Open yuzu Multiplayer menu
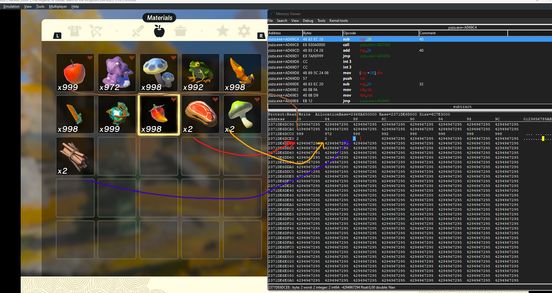Viewport: 552px width, 293px height. point(58,6)
